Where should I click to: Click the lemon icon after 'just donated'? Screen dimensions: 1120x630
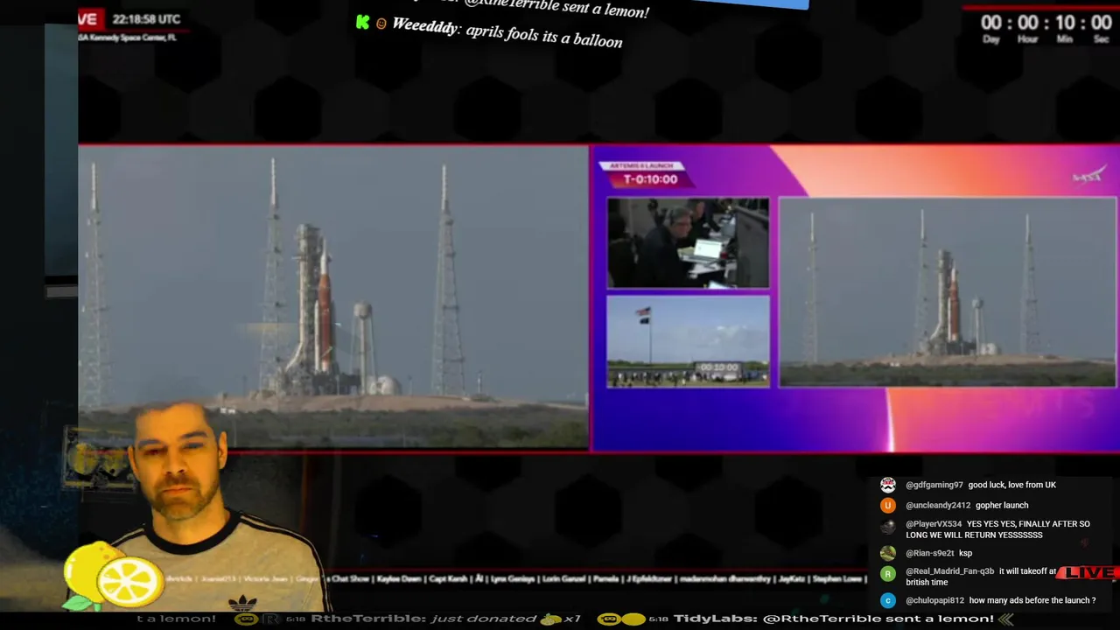[x=551, y=619]
